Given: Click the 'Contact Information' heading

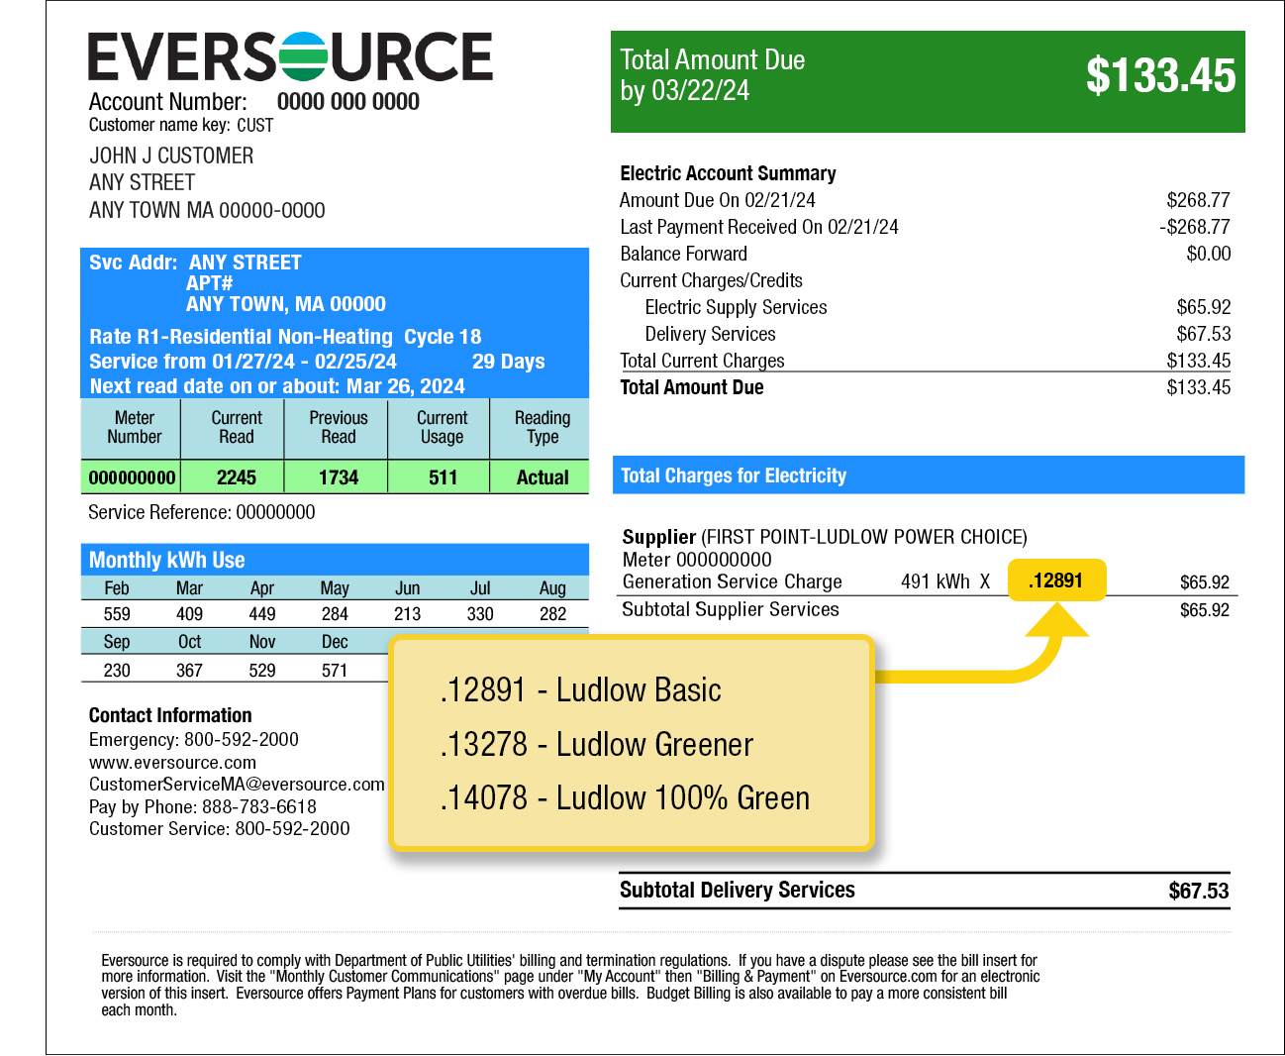Looking at the screenshot, I should pyautogui.click(x=170, y=715).
